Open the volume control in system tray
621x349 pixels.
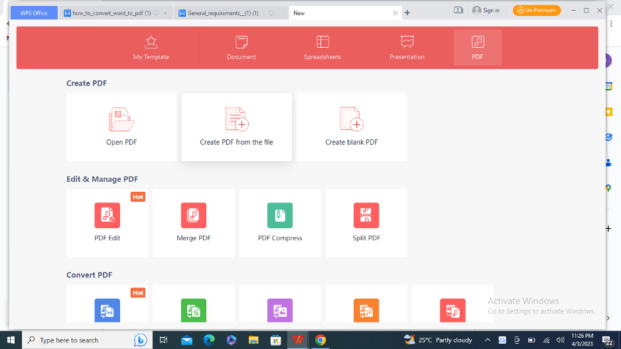point(560,340)
